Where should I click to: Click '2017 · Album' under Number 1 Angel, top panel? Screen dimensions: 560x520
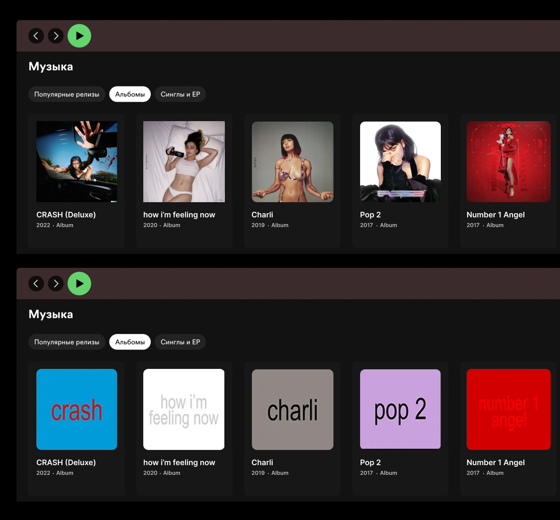[x=485, y=225]
